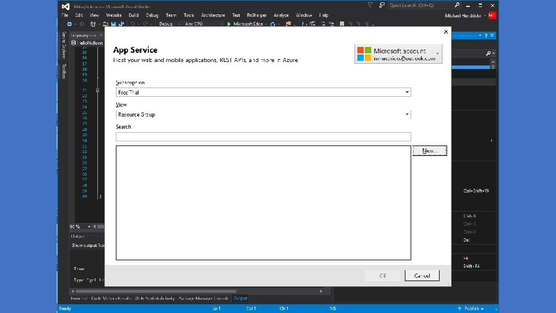Screen dimensions: 556x313
Task: Switch to the Web Publish Activity tab
Action: [x=155, y=299]
